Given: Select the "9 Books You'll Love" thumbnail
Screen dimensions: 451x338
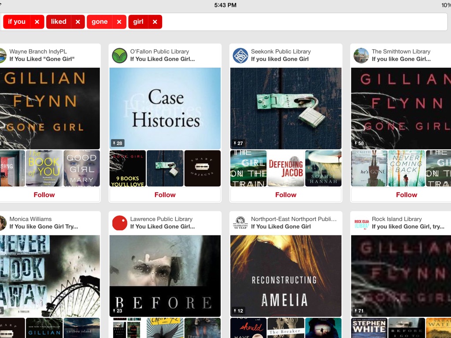Looking at the screenshot, I should 127,169.
